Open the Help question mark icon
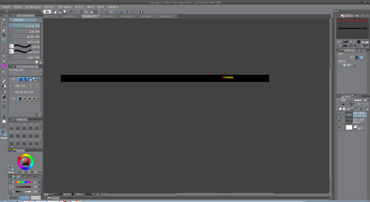 point(141,12)
